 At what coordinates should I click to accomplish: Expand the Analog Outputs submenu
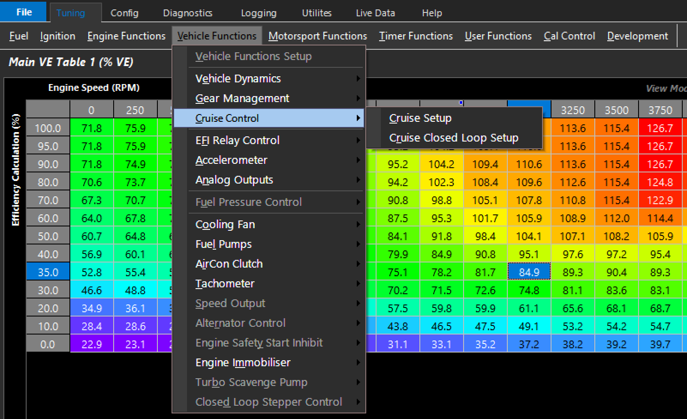coord(269,180)
